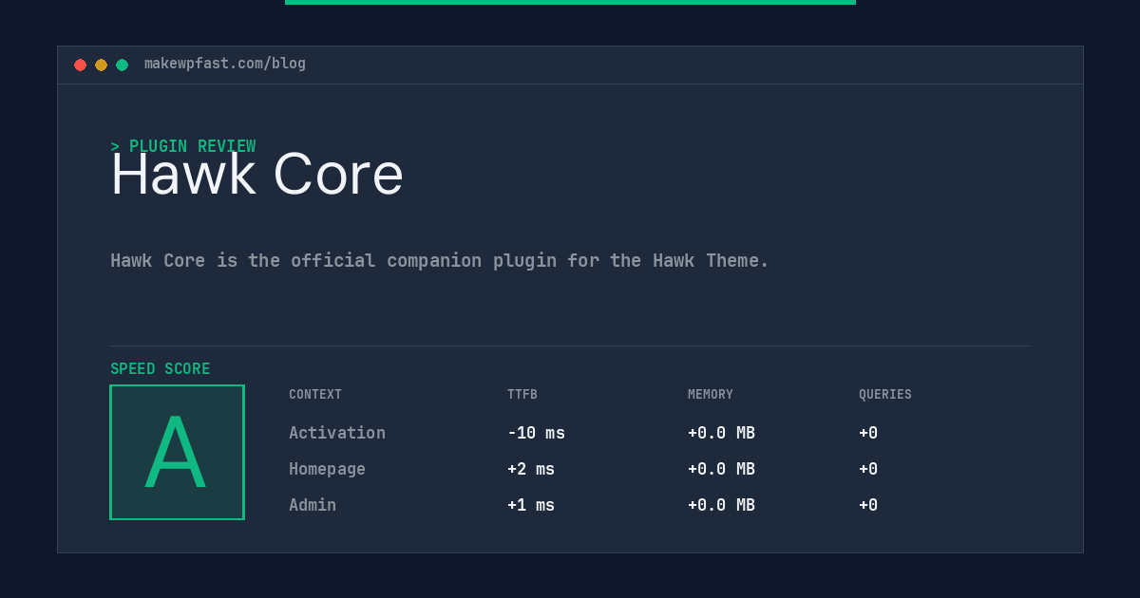The height and width of the screenshot is (598, 1140).
Task: Click the TTFB column header
Action: pos(522,394)
